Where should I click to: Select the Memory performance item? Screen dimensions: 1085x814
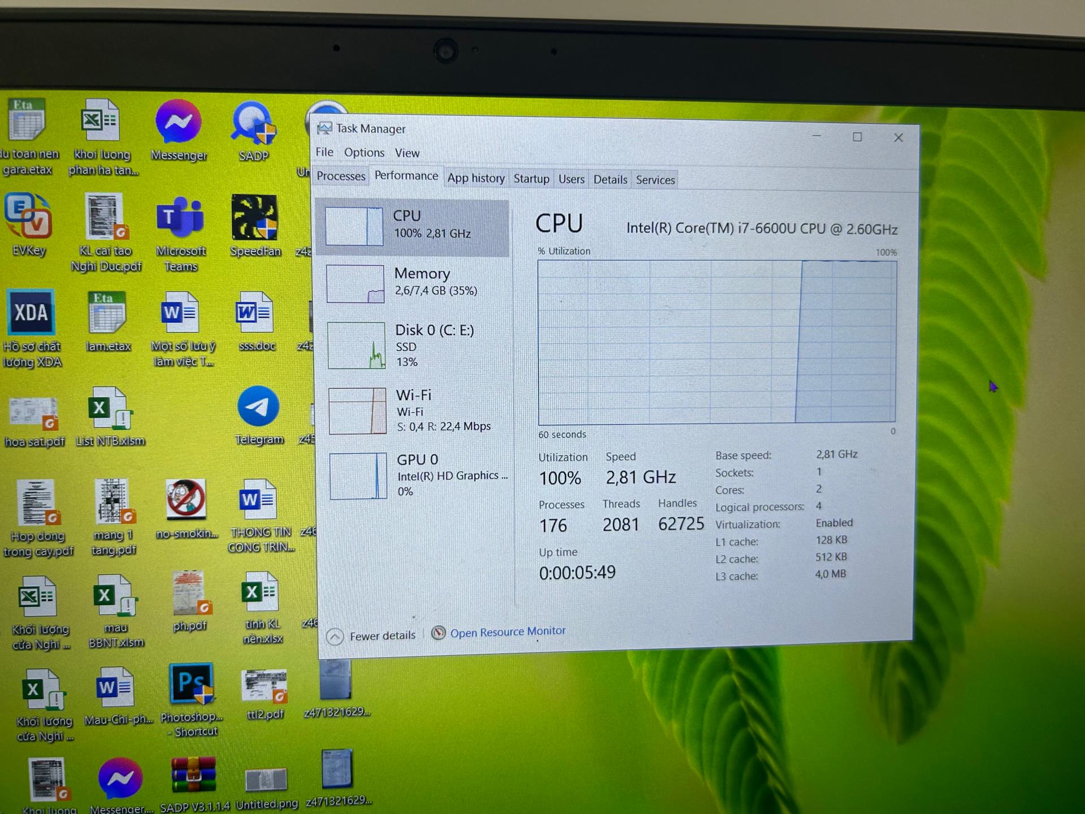tap(414, 284)
